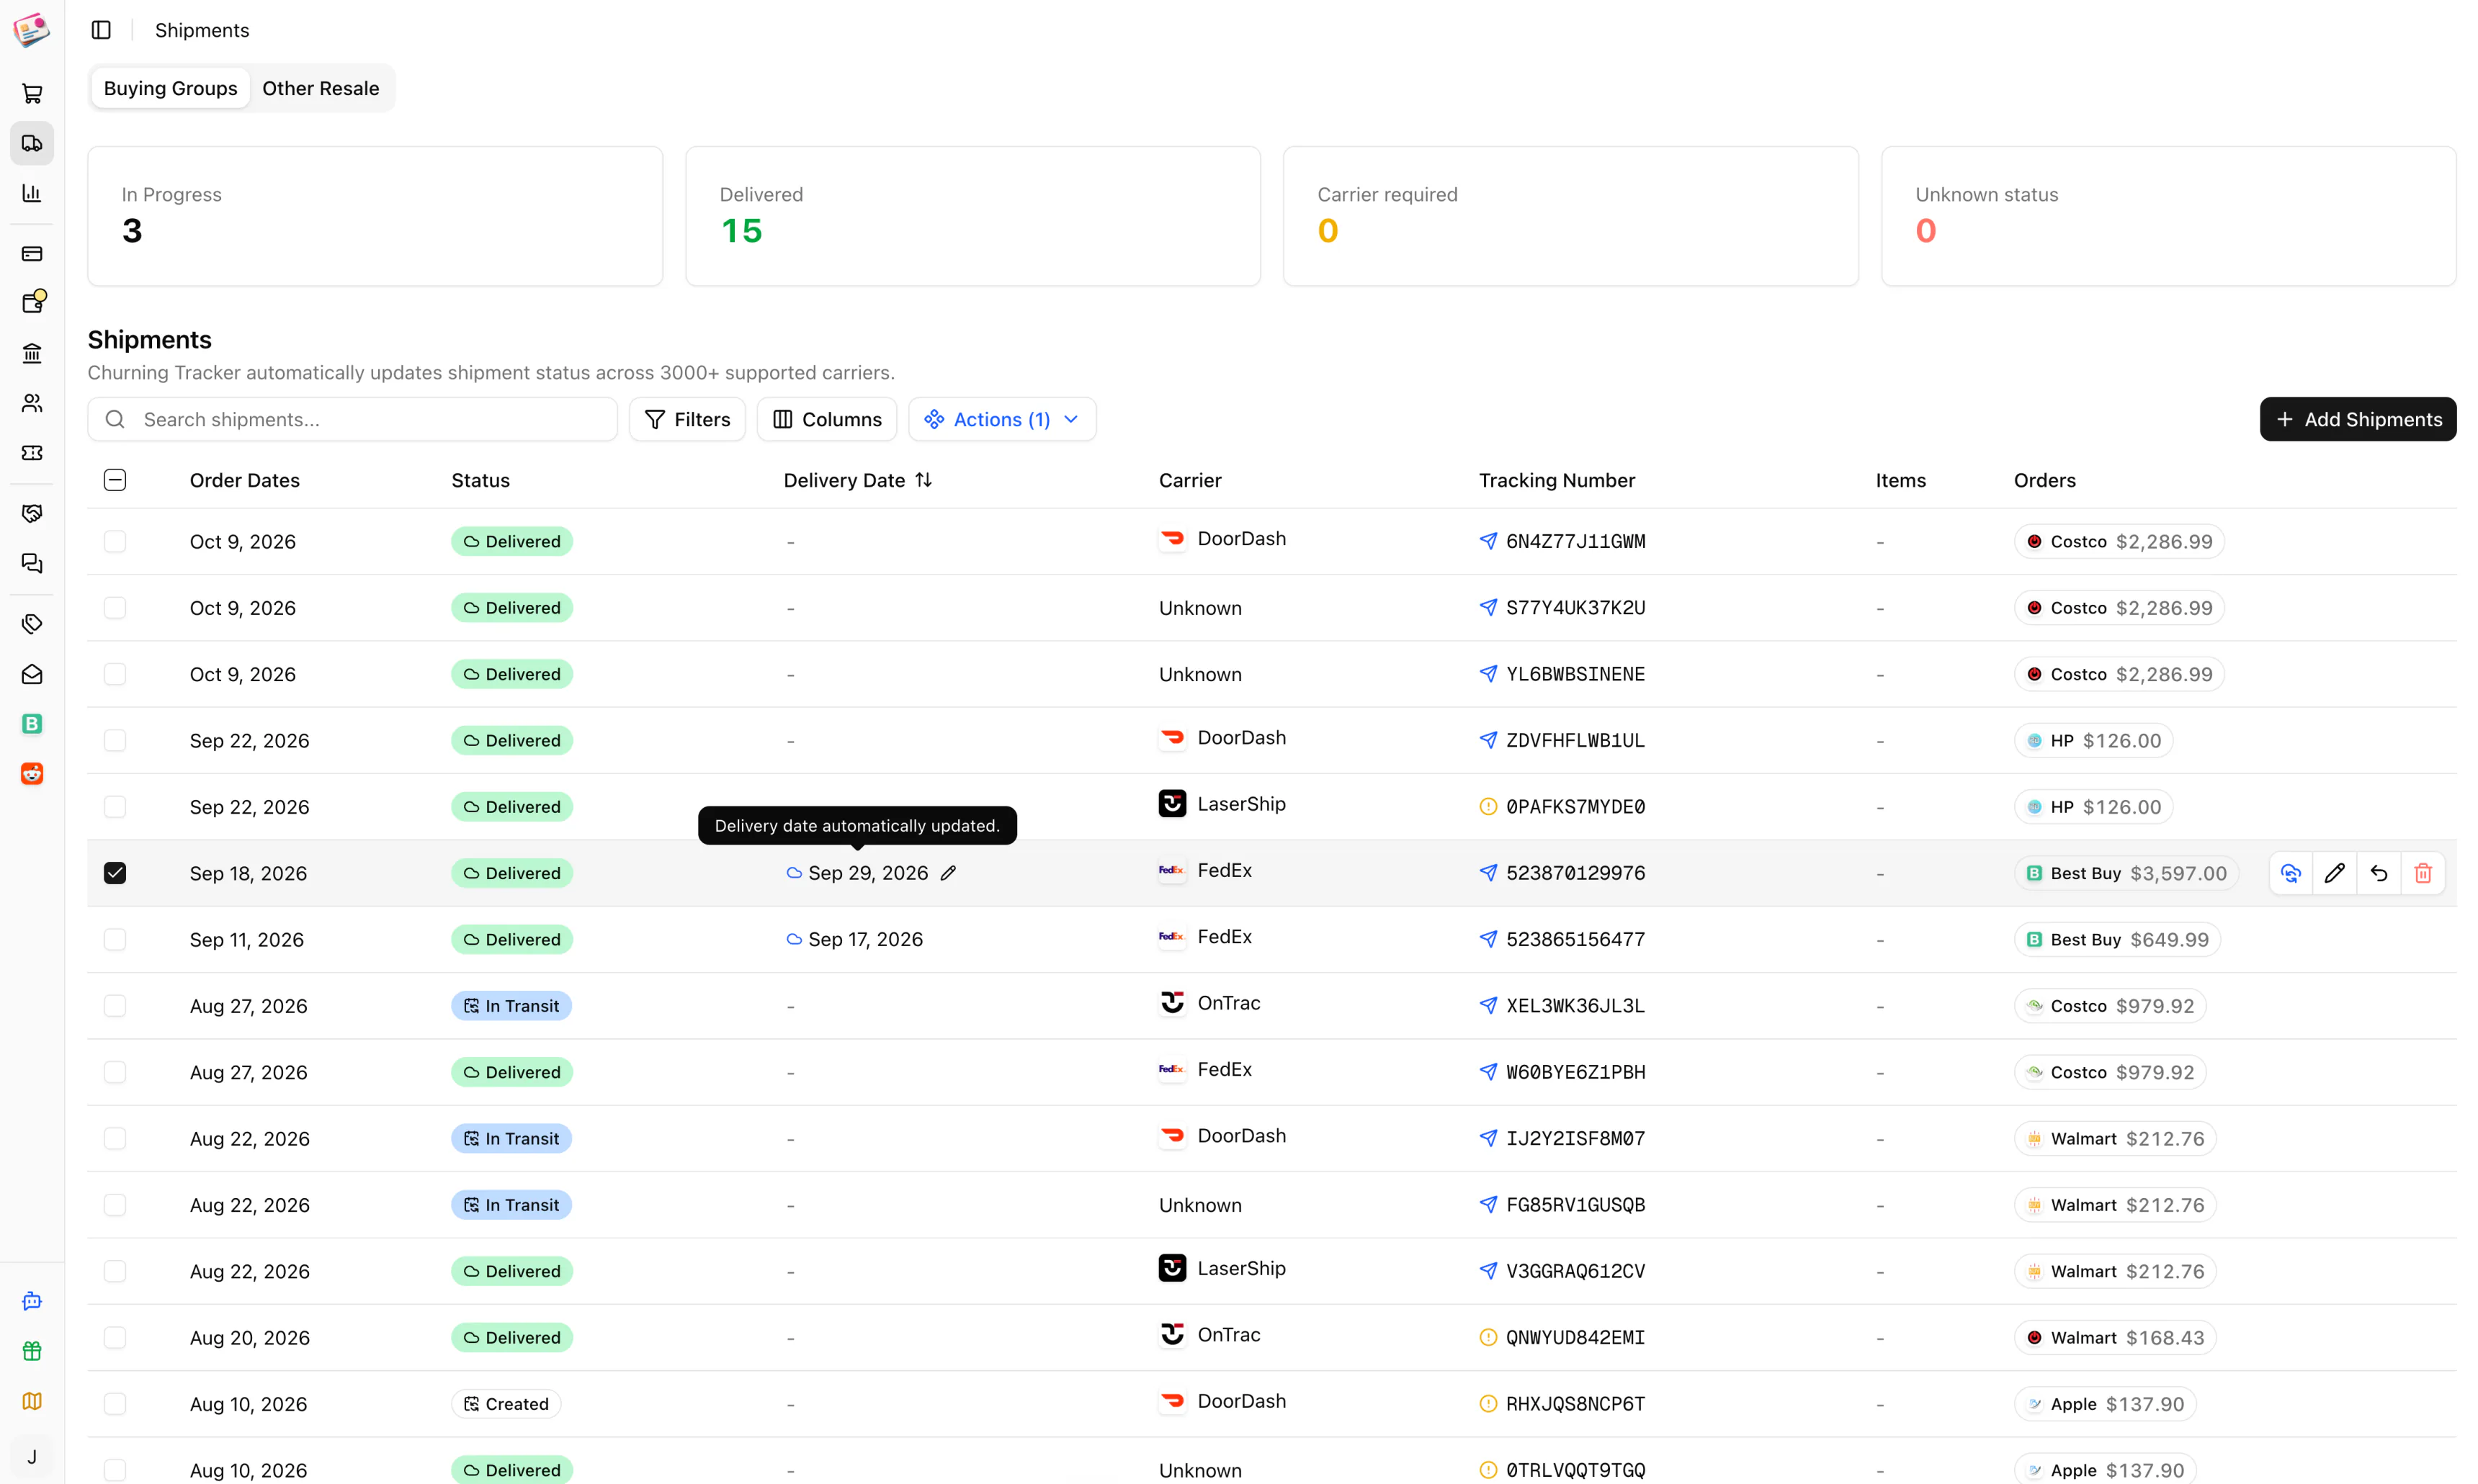Sort by Delivery Date column

pyautogui.click(x=859, y=480)
